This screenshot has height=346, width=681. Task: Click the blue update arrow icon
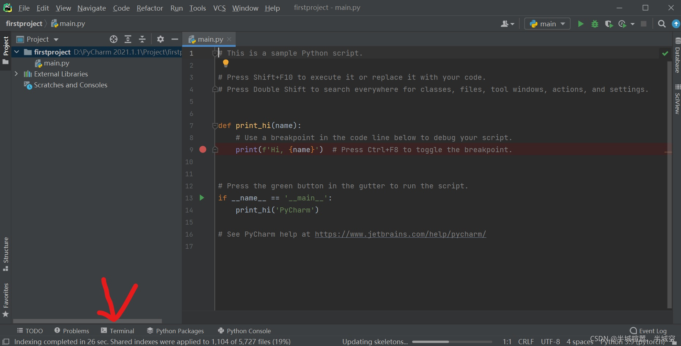[x=676, y=24]
